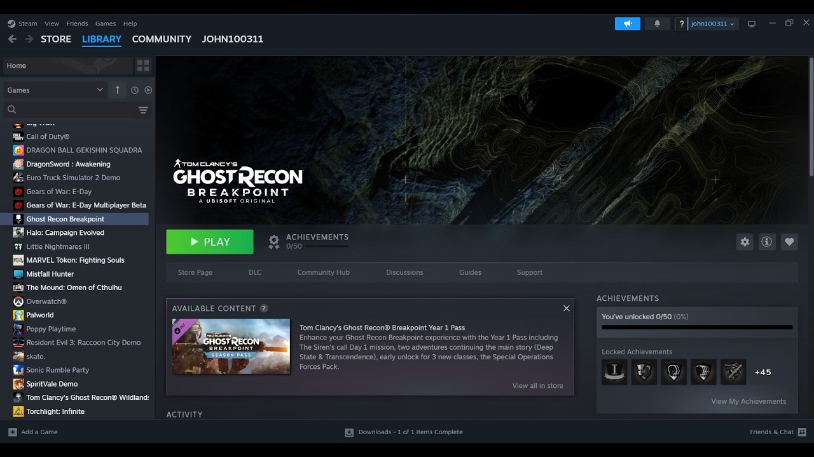Open help for Available Content
814x457 pixels.
click(x=264, y=308)
